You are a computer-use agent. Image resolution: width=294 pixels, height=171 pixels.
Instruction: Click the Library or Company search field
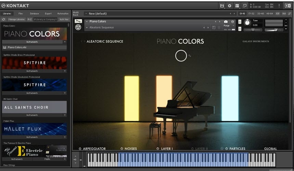click(45, 19)
